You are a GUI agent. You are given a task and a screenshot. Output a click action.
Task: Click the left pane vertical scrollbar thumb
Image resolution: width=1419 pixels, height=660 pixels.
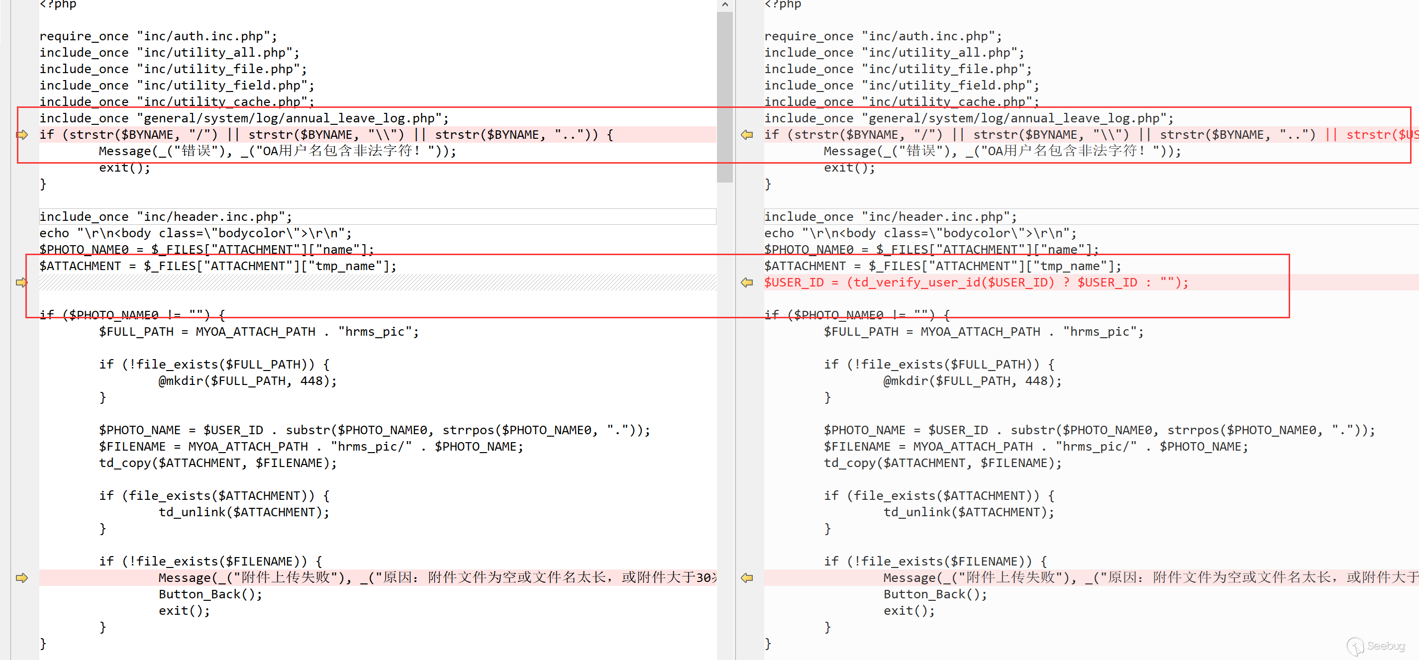(725, 96)
